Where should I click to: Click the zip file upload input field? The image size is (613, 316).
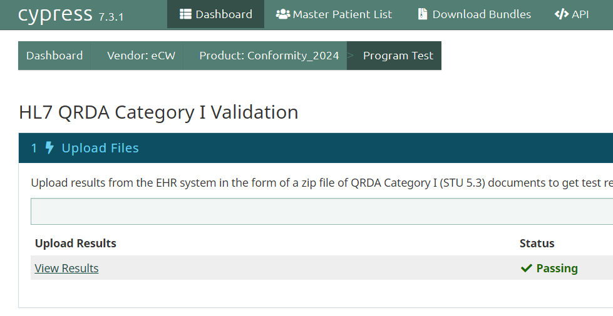322,211
